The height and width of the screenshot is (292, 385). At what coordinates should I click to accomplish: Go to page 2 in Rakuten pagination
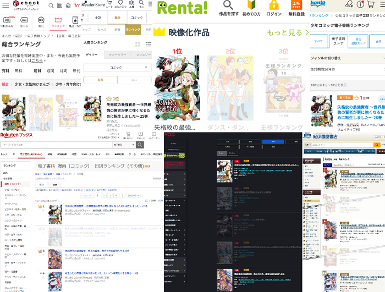(103, 195)
